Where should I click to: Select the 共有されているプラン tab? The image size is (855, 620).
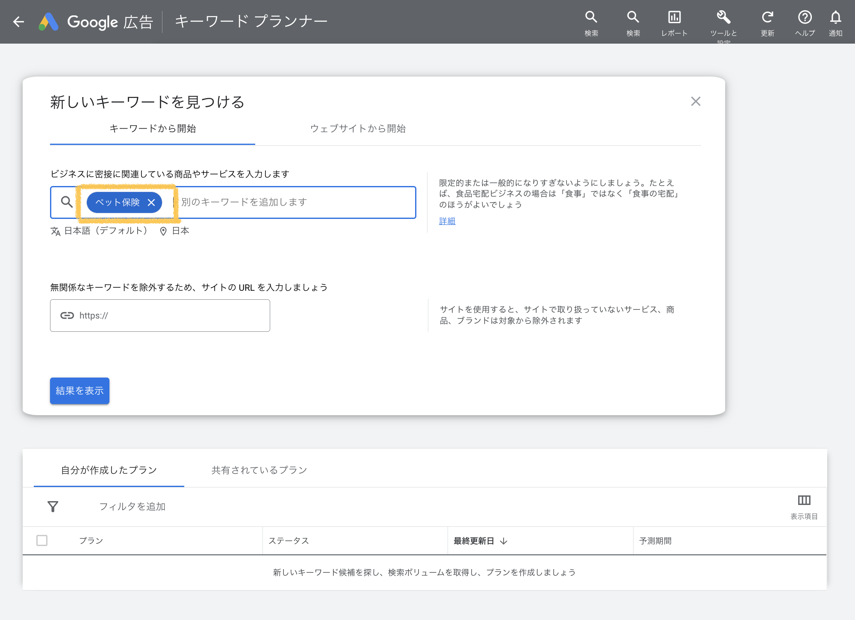point(259,470)
